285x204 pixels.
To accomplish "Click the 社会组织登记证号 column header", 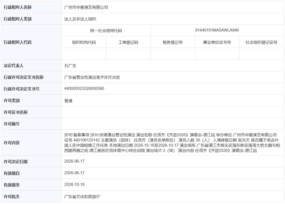I will pyautogui.click(x=261, y=42).
